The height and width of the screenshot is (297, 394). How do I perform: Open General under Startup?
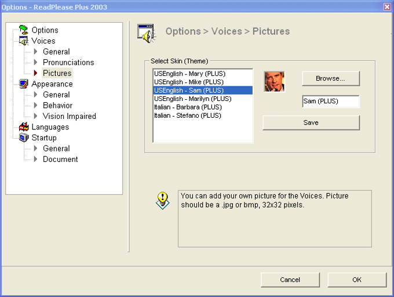pos(56,148)
